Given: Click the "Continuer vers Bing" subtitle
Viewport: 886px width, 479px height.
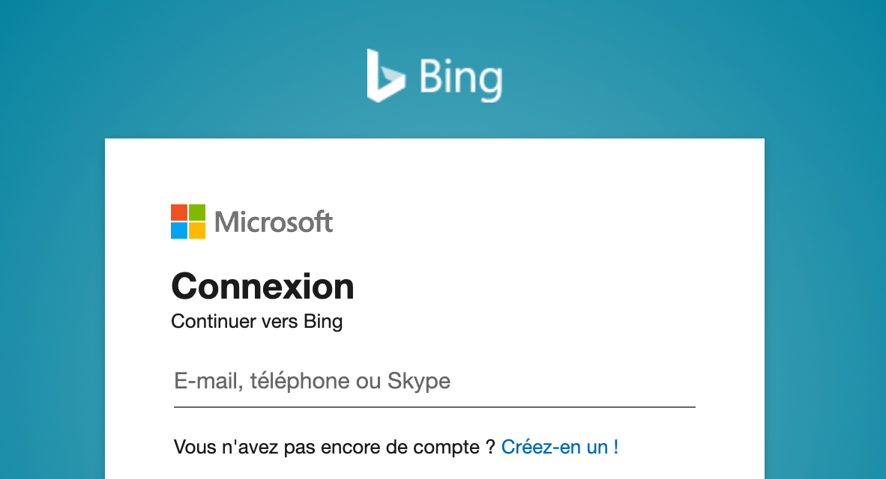Looking at the screenshot, I should 256,322.
